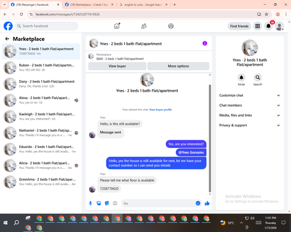
Task: Click the 7208778420 message bubble
Action: click(x=109, y=188)
